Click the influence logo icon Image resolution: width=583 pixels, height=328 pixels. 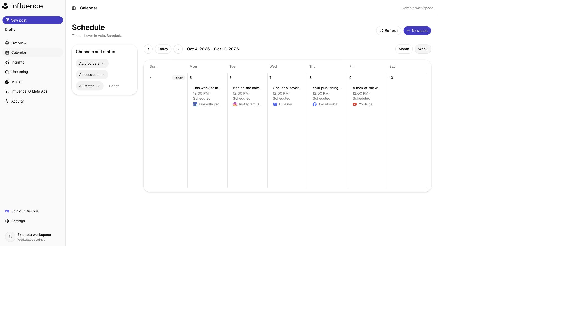point(5,6)
